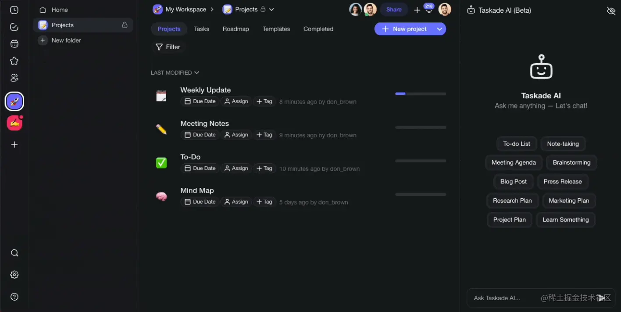Screen dimensions: 621x312
Task: Click the To-Do green checkmark emoji icon
Action: point(161,163)
